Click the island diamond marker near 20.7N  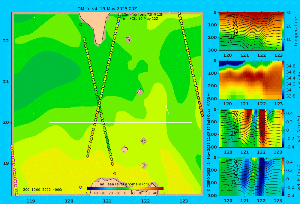click(x=140, y=92)
